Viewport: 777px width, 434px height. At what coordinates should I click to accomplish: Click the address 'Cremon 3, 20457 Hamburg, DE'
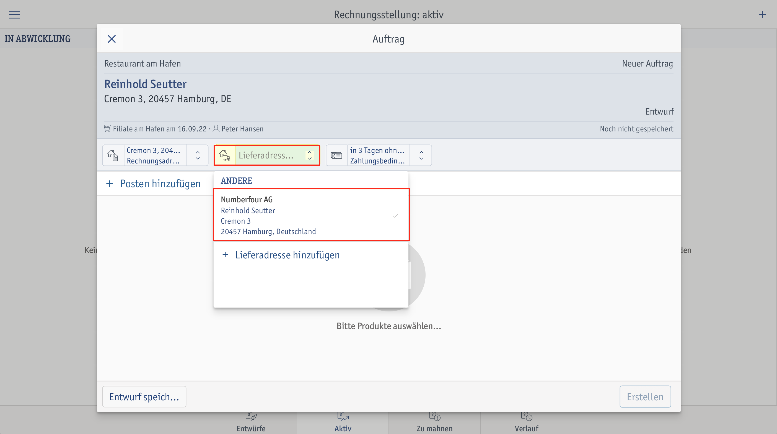[x=168, y=99]
